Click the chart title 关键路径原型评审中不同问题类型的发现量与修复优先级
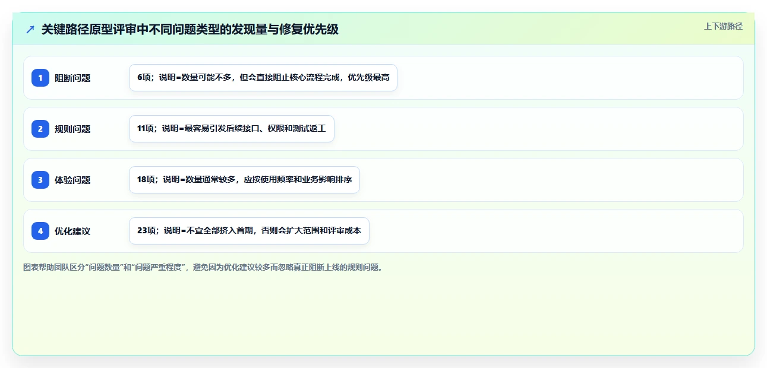The width and height of the screenshot is (767, 368). [x=190, y=29]
